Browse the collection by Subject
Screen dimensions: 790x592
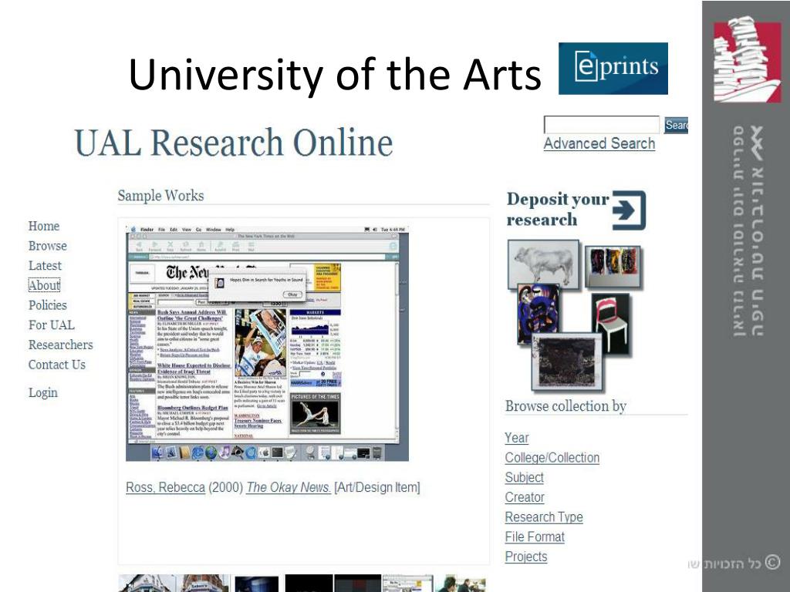click(x=525, y=477)
